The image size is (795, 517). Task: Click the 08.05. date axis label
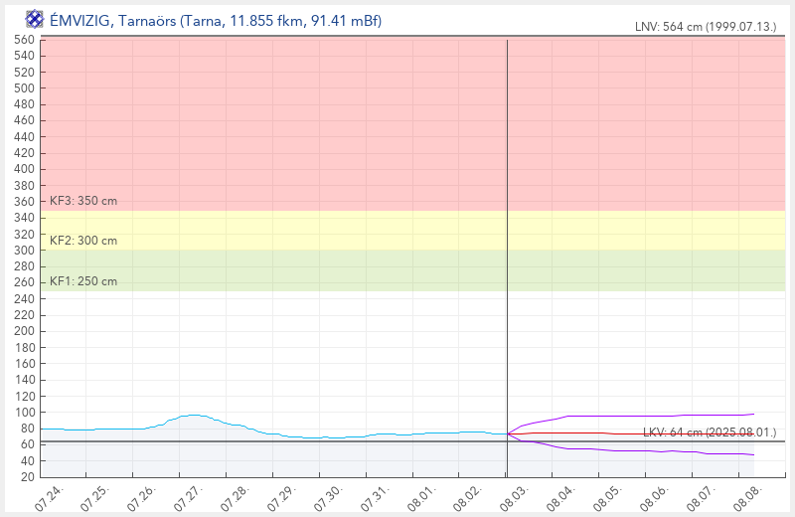pyautogui.click(x=608, y=498)
